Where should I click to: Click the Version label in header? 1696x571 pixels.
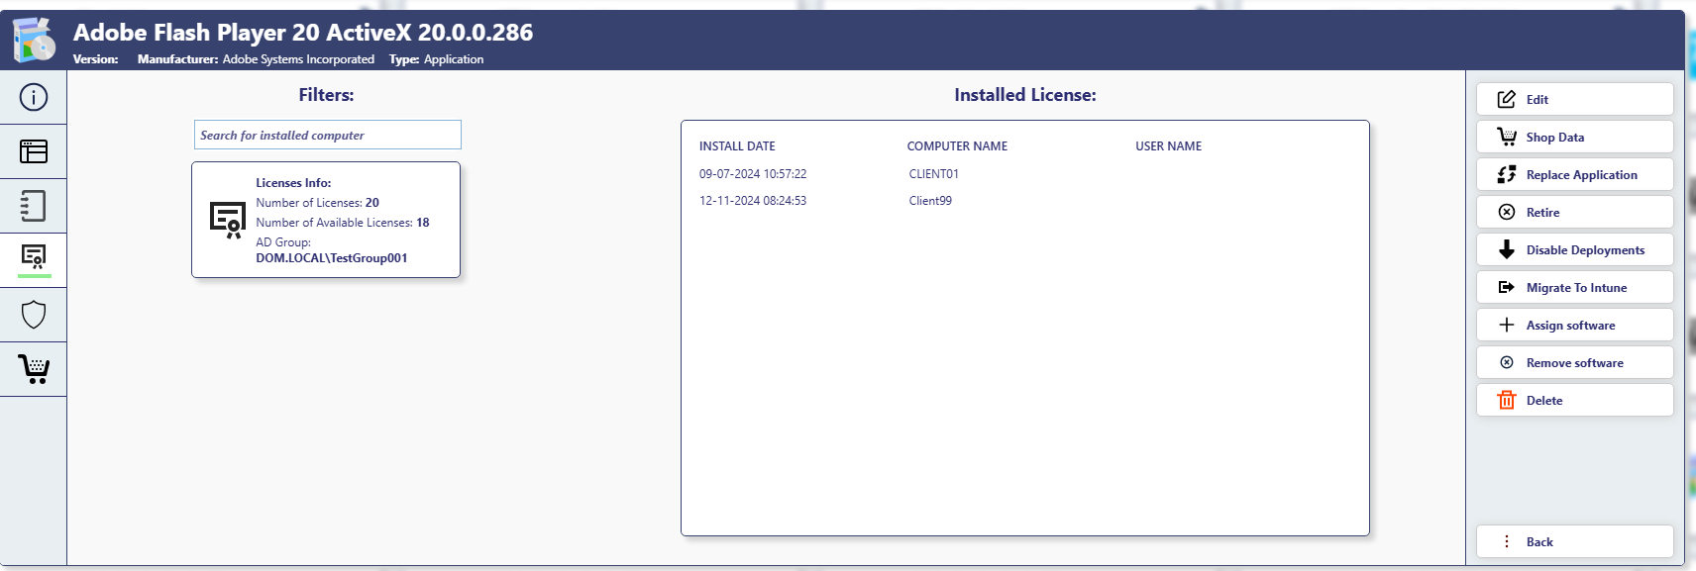(95, 59)
